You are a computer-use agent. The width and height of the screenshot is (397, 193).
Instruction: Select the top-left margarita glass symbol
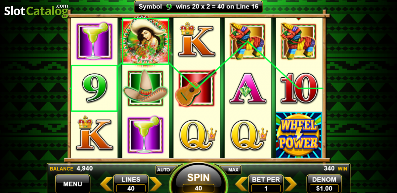(x=94, y=41)
